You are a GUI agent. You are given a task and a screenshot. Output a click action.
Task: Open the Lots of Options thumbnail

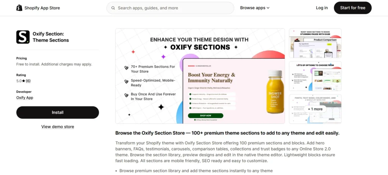(315, 76)
